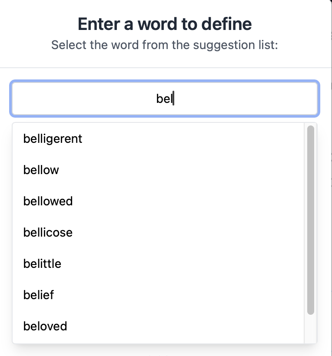Pick the second dropdown option, bellow
The image size is (332, 356).
coord(41,170)
